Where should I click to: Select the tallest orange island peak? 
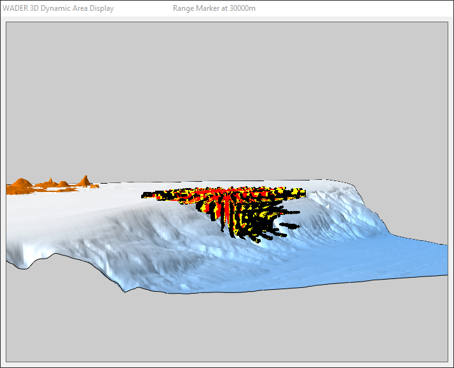pos(84,179)
